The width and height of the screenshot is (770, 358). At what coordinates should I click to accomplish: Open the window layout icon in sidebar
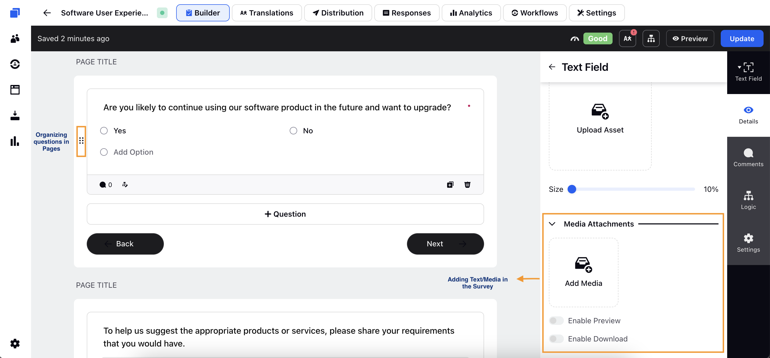click(15, 90)
